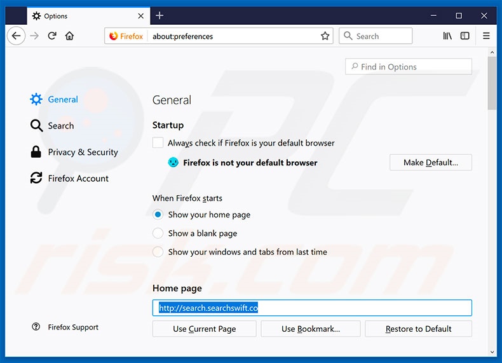
Task: Click the Options tab gear icon
Action: (x=36, y=16)
